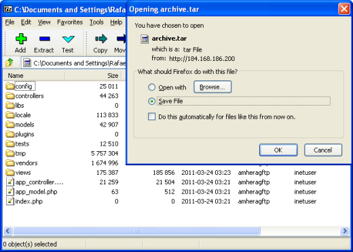
Task: Click the views folder icon
Action: coord(10,173)
